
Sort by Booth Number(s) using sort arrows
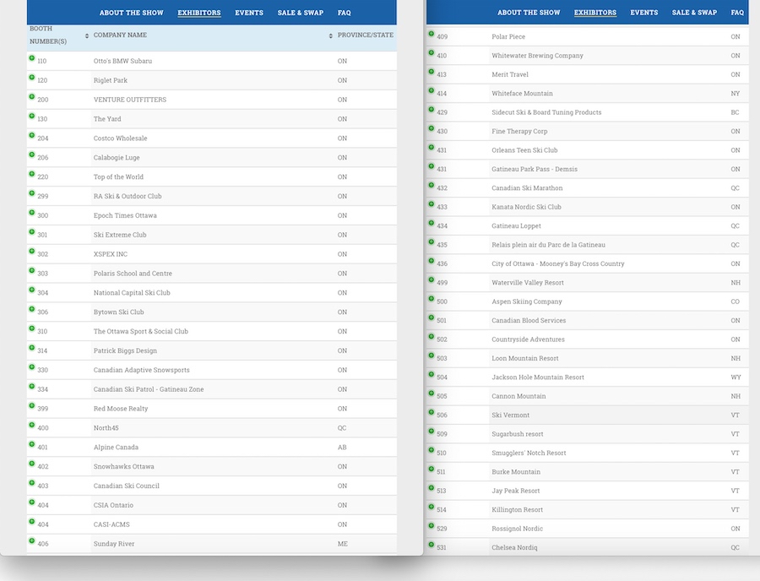point(87,35)
